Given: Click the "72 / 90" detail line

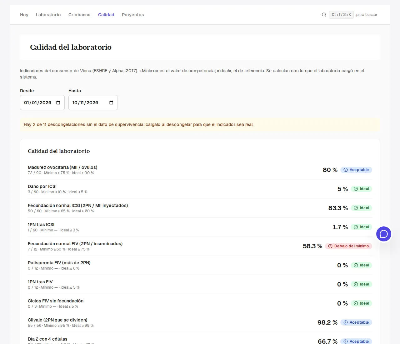Looking at the screenshot, I should click(61, 173).
